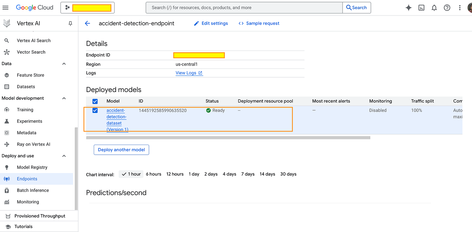Click the Vector Search icon
The image size is (472, 232).
click(x=6, y=52)
